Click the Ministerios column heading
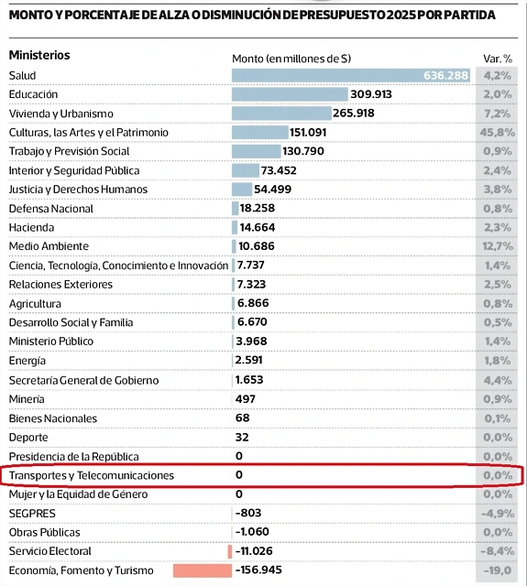527x586 pixels. click(x=39, y=55)
